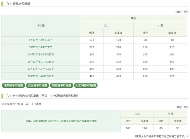Click the 小児 header in 目黒・白金高輪 table
This screenshot has width=190, height=139.
coord(170,114)
